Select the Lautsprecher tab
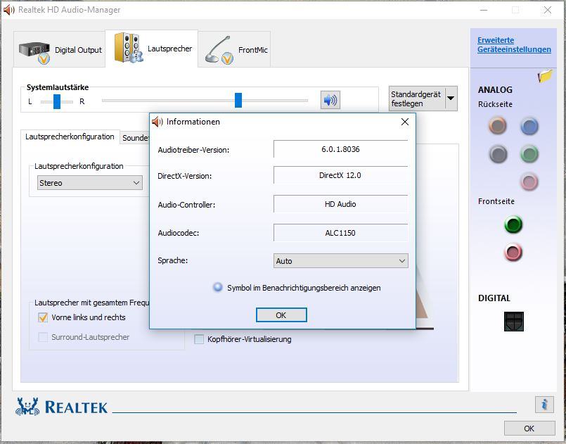 click(152, 49)
